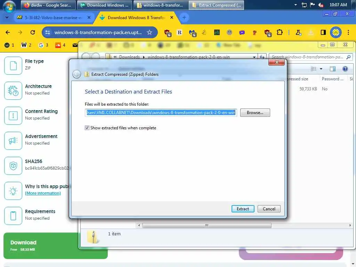Viewport: 356px width, 267px height.
Task: Click the lightbulb icon beside Why is this app
Action: [13, 191]
